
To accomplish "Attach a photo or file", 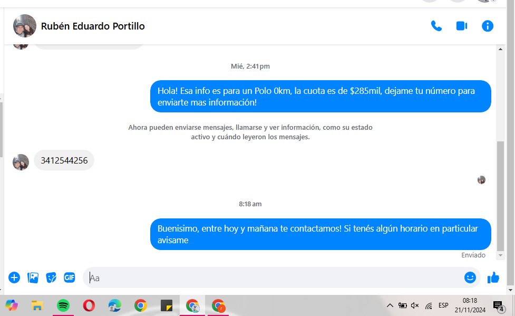I will click(x=33, y=277).
